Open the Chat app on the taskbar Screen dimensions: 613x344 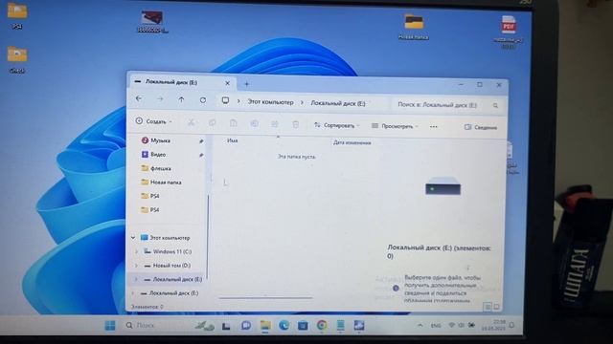[245, 325]
